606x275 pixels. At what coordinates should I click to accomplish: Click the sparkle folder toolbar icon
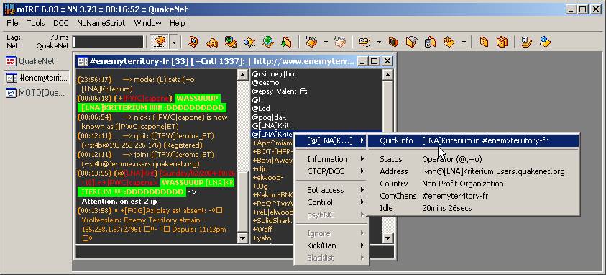pyautogui.click(x=212, y=41)
